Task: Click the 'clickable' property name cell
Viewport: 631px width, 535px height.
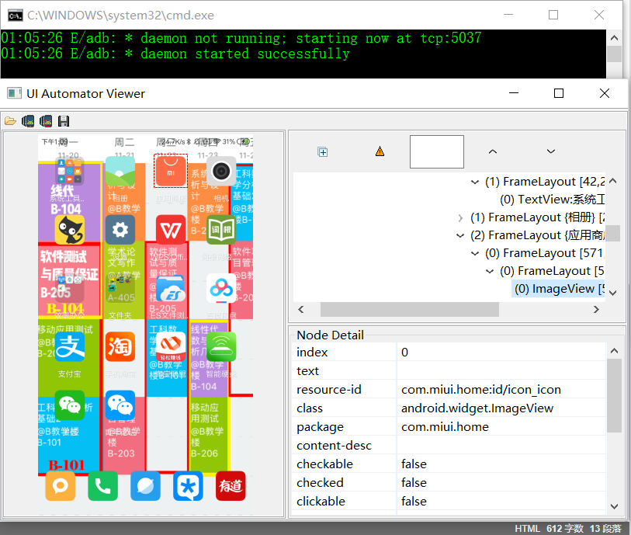Action: (x=345, y=501)
